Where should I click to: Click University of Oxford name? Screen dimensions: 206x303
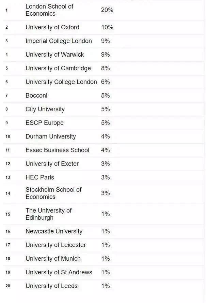pos(52,27)
